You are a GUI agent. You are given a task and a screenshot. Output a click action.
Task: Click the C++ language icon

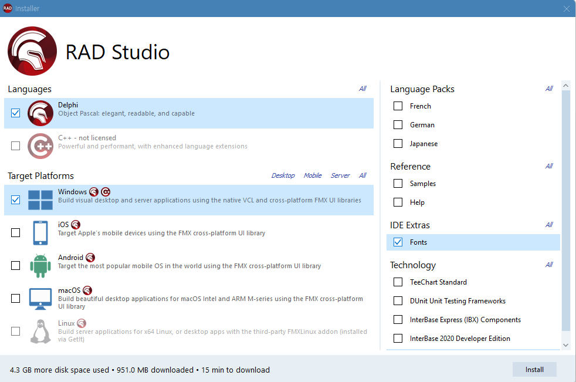pos(40,146)
